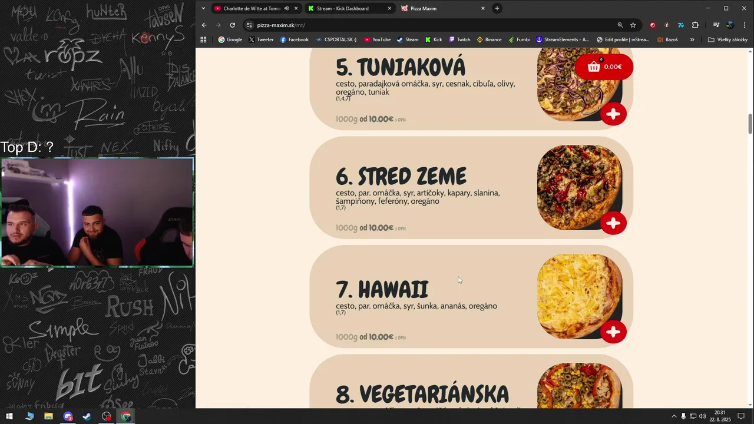Click the Hawaii pizza photo
This screenshot has width=754, height=424.
(x=579, y=296)
